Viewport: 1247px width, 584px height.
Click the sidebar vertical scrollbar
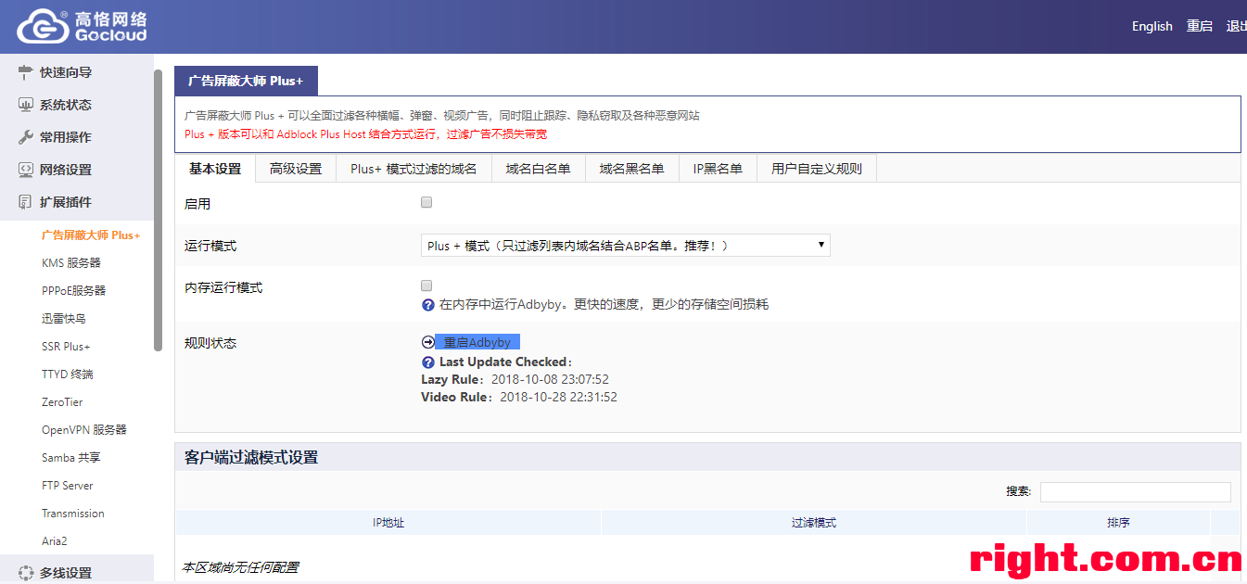coord(159,210)
